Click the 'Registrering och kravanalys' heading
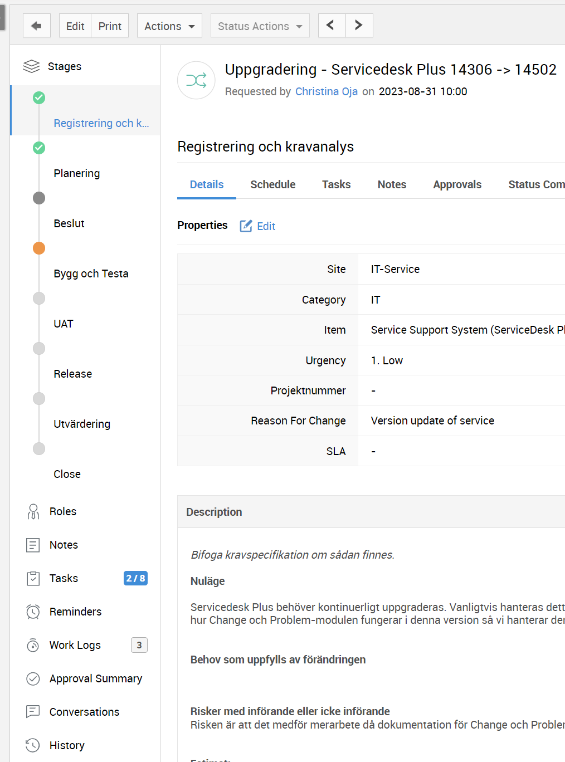The width and height of the screenshot is (565, 762). 266,146
